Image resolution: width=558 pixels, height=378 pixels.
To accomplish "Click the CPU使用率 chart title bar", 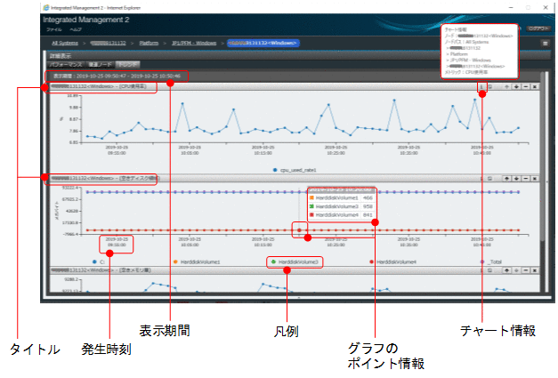I will [x=294, y=87].
